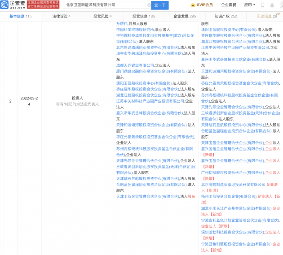Switch to 经营信息 tab

143,16
